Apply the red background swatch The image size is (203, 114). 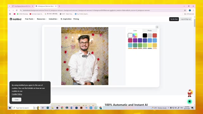(x=154, y=35)
